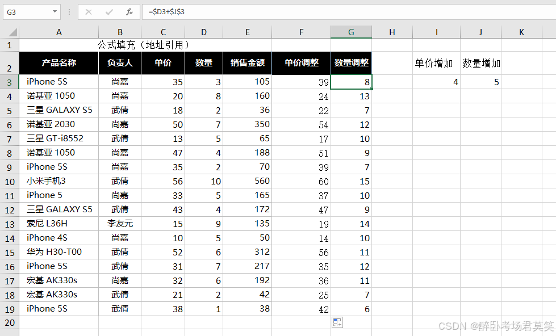Image resolution: width=556 pixels, height=336 pixels.
Task: Select the adjusted price cell 54
Action: (x=302, y=124)
